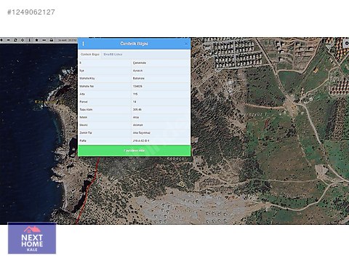
Task: Click the coordinate readout in toolbar
Action: pyautogui.click(x=67, y=40)
